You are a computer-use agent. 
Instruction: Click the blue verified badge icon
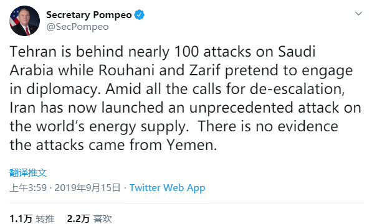pyautogui.click(x=139, y=15)
